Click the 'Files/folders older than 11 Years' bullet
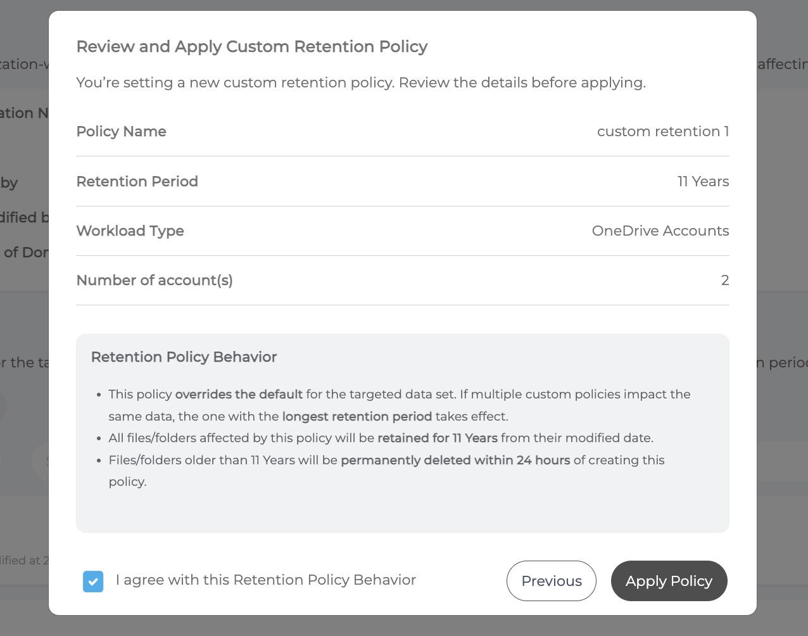This screenshot has height=636, width=808. point(222,461)
